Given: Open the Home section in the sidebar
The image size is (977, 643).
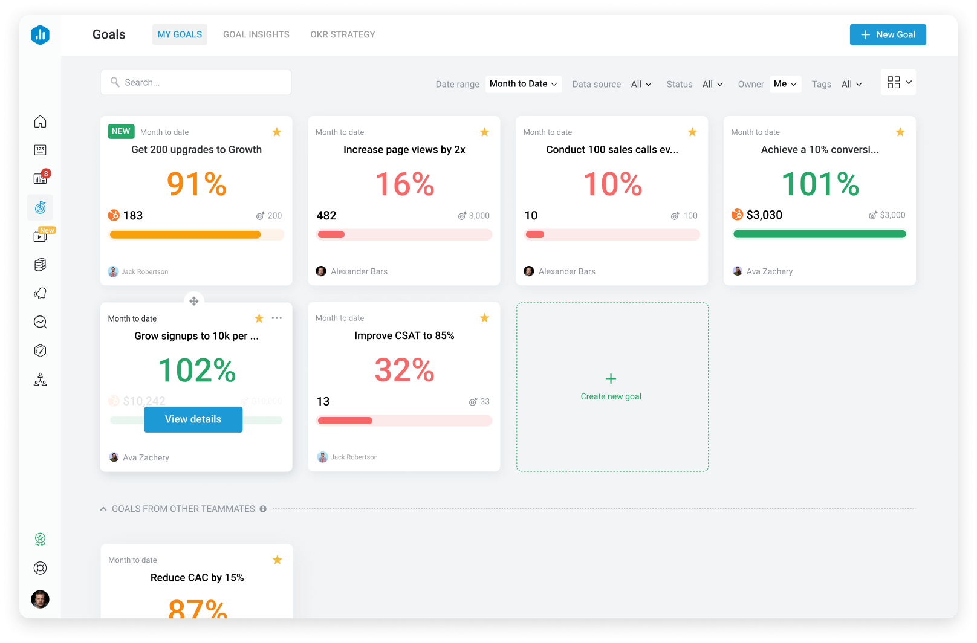Looking at the screenshot, I should [40, 121].
